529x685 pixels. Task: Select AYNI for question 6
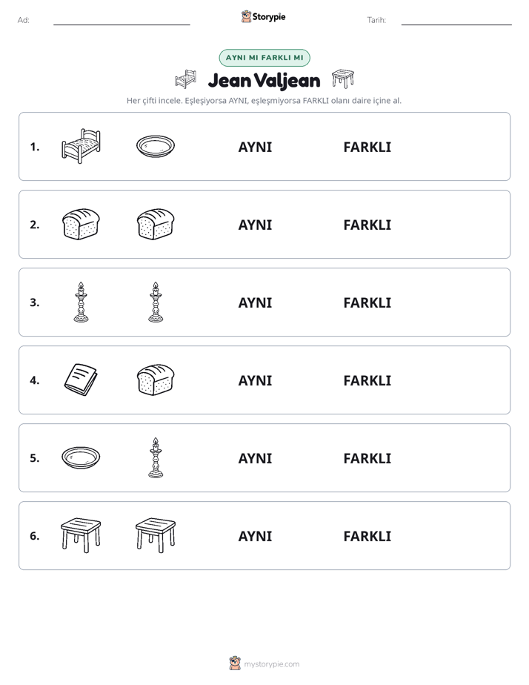click(255, 536)
